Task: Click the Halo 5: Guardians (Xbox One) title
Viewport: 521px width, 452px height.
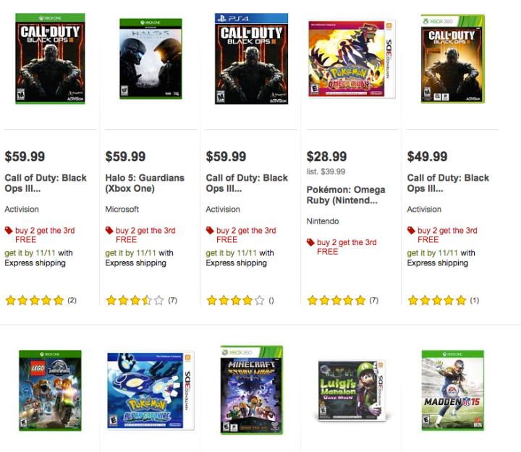Action: coord(145,183)
